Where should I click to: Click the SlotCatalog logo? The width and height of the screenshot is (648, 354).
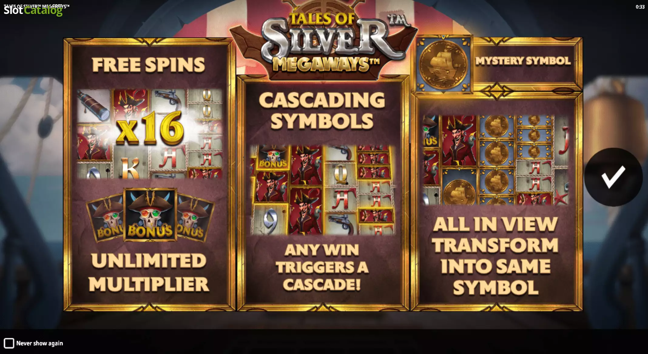[x=33, y=10]
